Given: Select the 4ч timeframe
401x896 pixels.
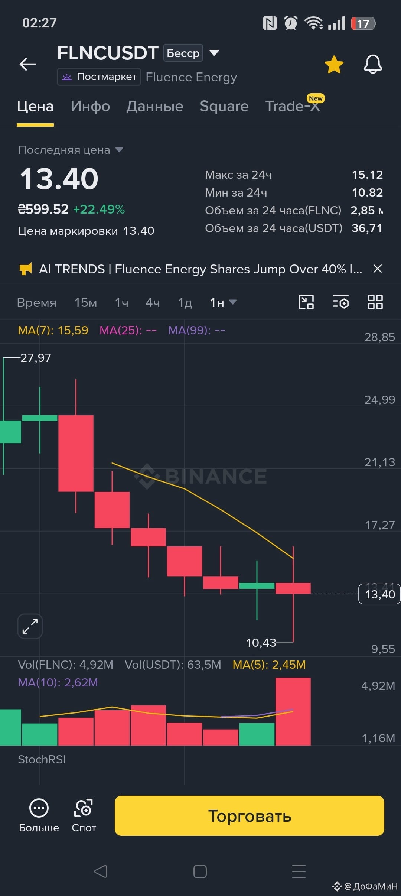Looking at the screenshot, I should (153, 303).
